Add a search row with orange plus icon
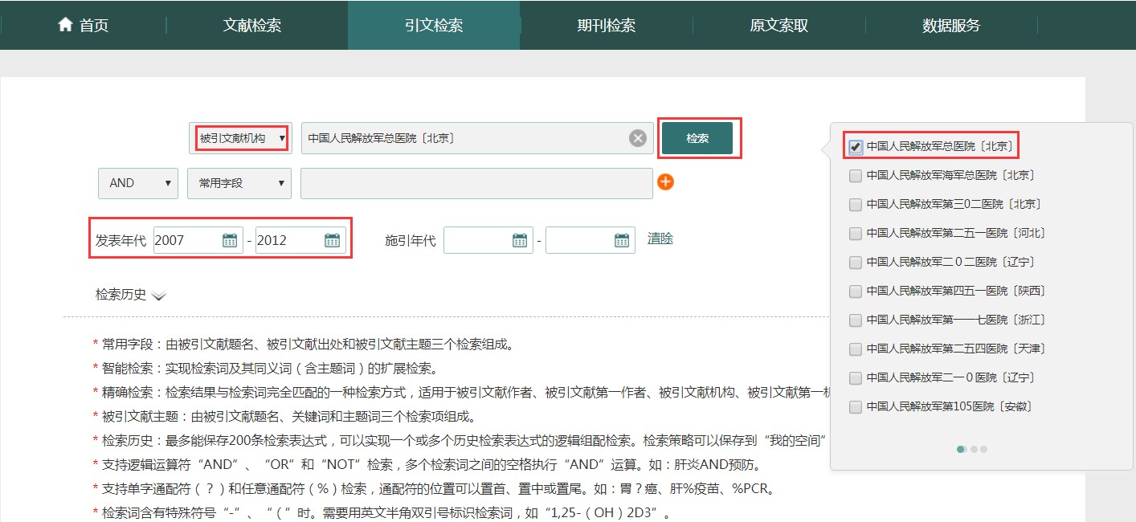 pos(665,182)
